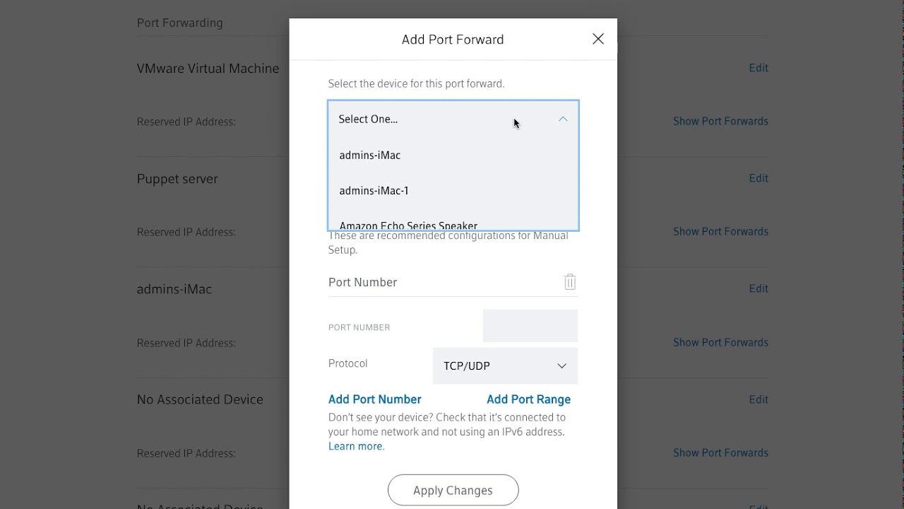Collapse the device dropdown using the up chevron
Image resolution: width=904 pixels, height=509 pixels.
(x=563, y=119)
